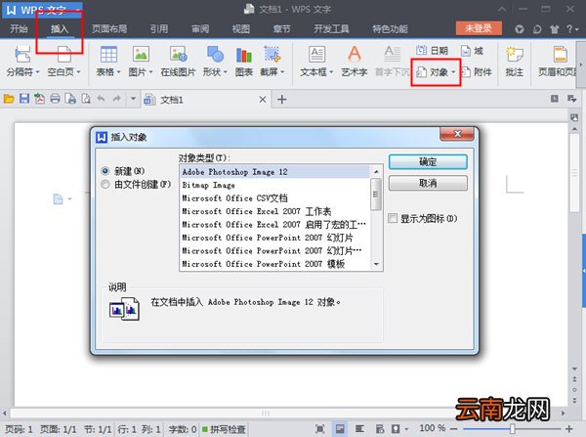Click the 对象 object button
This screenshot has height=437, width=586.
[x=432, y=71]
